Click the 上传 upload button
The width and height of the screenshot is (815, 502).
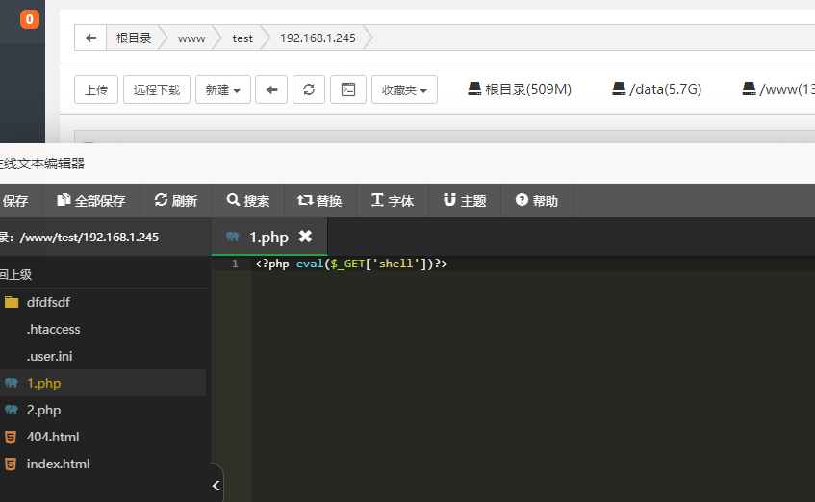96,89
